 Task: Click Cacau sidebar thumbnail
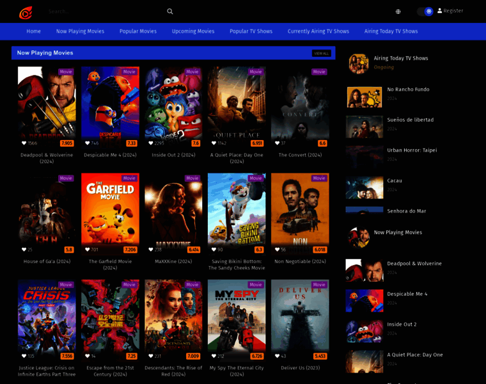[364, 187]
